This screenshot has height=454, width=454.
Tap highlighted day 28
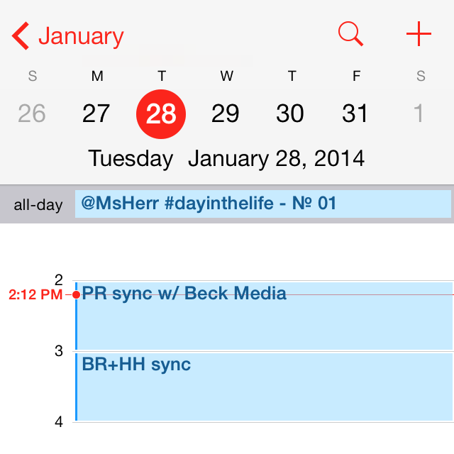[x=161, y=113]
